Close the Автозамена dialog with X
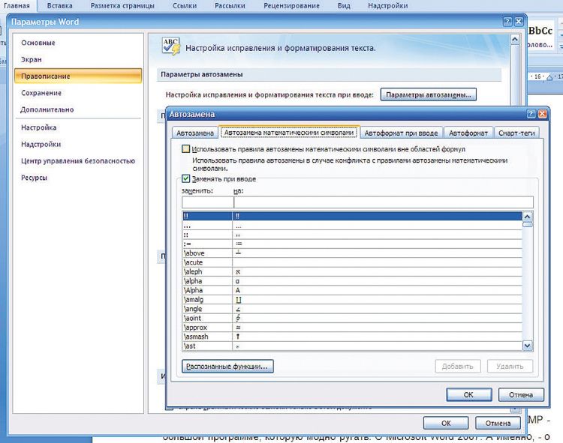 tap(543, 113)
